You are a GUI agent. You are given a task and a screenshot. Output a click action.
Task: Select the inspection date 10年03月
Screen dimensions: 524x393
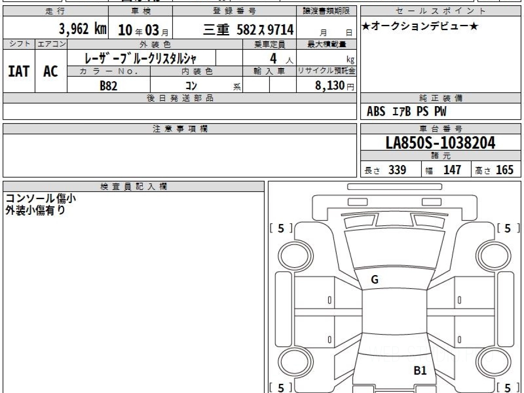144,30
